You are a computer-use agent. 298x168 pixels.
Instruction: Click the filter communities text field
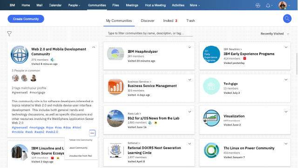click(x=149, y=33)
